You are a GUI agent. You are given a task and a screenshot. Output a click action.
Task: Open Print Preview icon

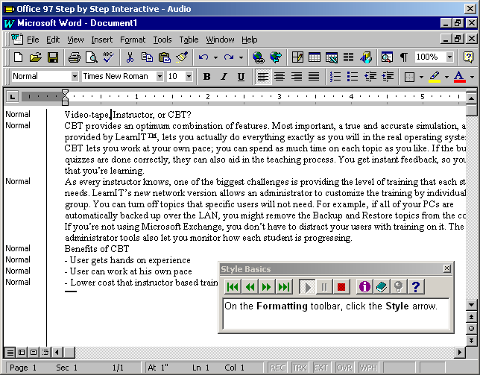click(92, 57)
